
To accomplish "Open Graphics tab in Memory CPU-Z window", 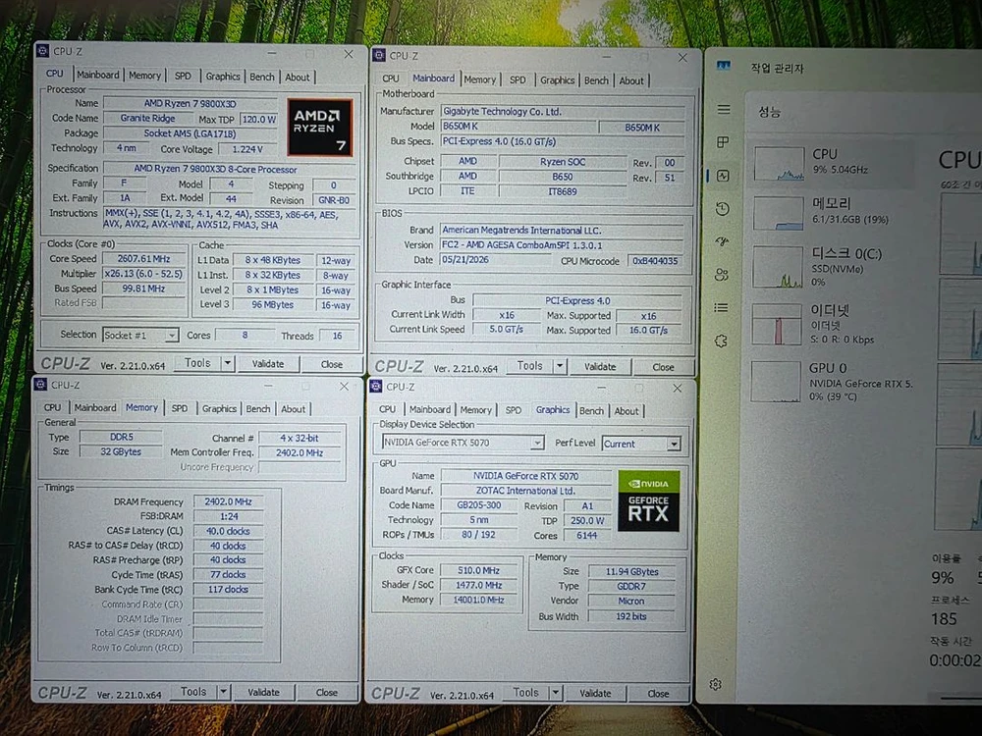I will point(219,408).
